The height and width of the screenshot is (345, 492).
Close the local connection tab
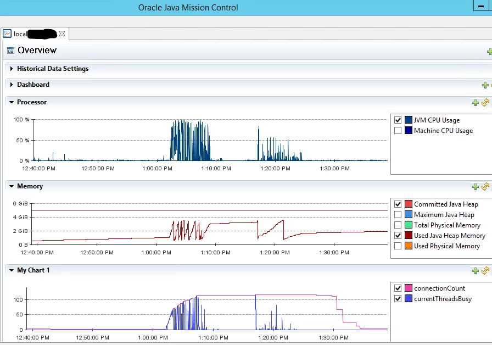[x=62, y=34]
